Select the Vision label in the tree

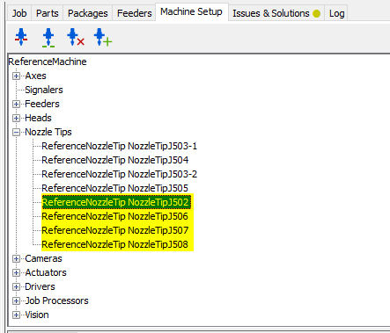pos(37,315)
